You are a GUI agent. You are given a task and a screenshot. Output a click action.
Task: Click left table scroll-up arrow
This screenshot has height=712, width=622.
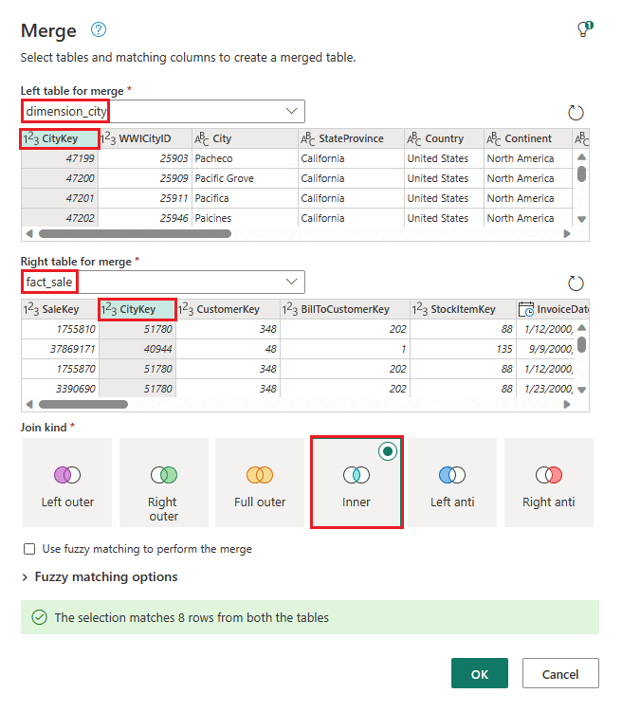coord(581,157)
